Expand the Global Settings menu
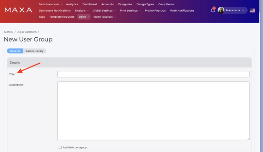 (104, 10)
